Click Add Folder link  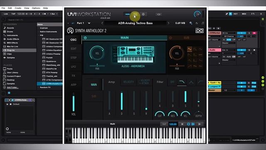click(12, 87)
